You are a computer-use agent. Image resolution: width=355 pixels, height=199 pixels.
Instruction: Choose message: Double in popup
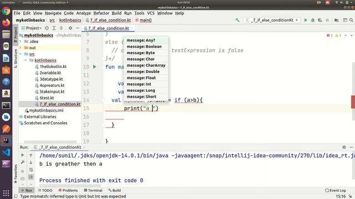[146, 71]
